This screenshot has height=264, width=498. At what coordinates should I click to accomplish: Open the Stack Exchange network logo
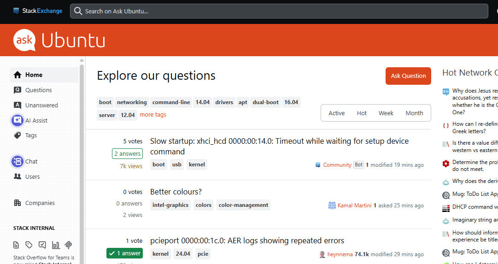(38, 11)
